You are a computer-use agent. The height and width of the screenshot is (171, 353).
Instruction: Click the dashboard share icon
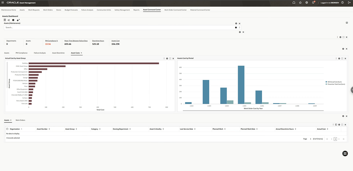(9, 20)
